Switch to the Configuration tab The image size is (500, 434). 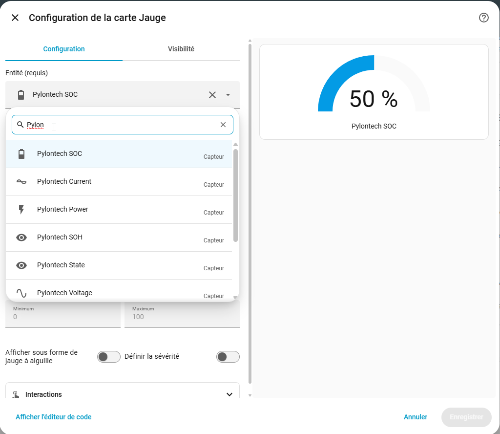point(64,49)
